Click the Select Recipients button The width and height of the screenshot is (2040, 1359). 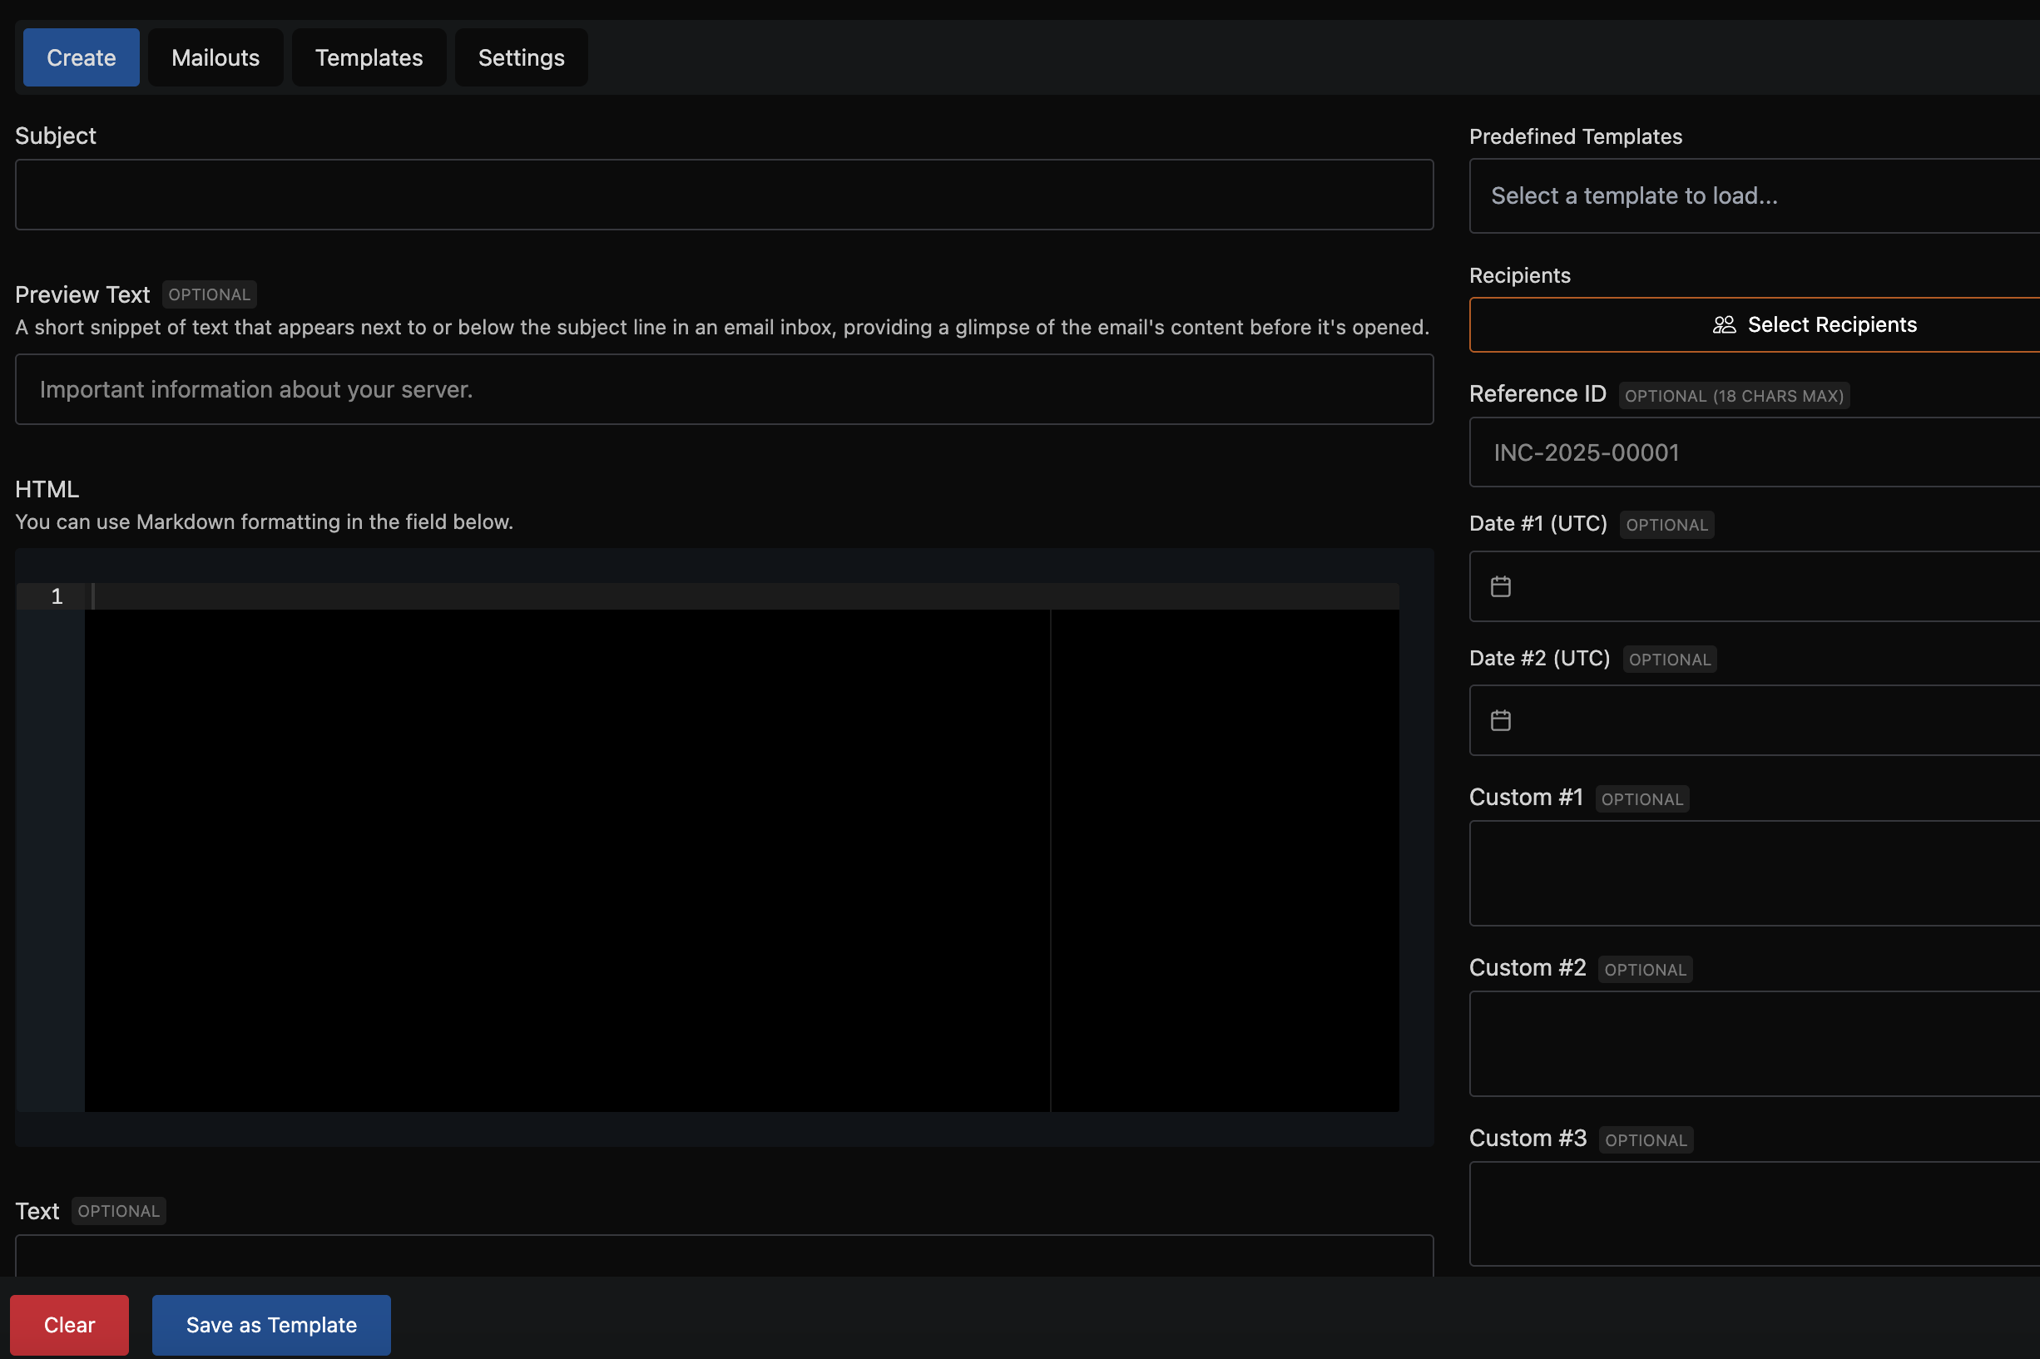1755,325
